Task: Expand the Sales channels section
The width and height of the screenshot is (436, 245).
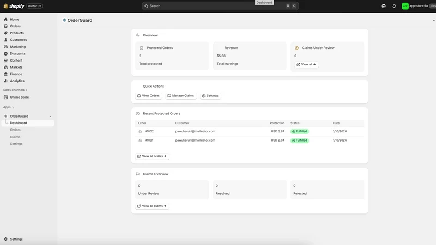Action: coord(15,90)
